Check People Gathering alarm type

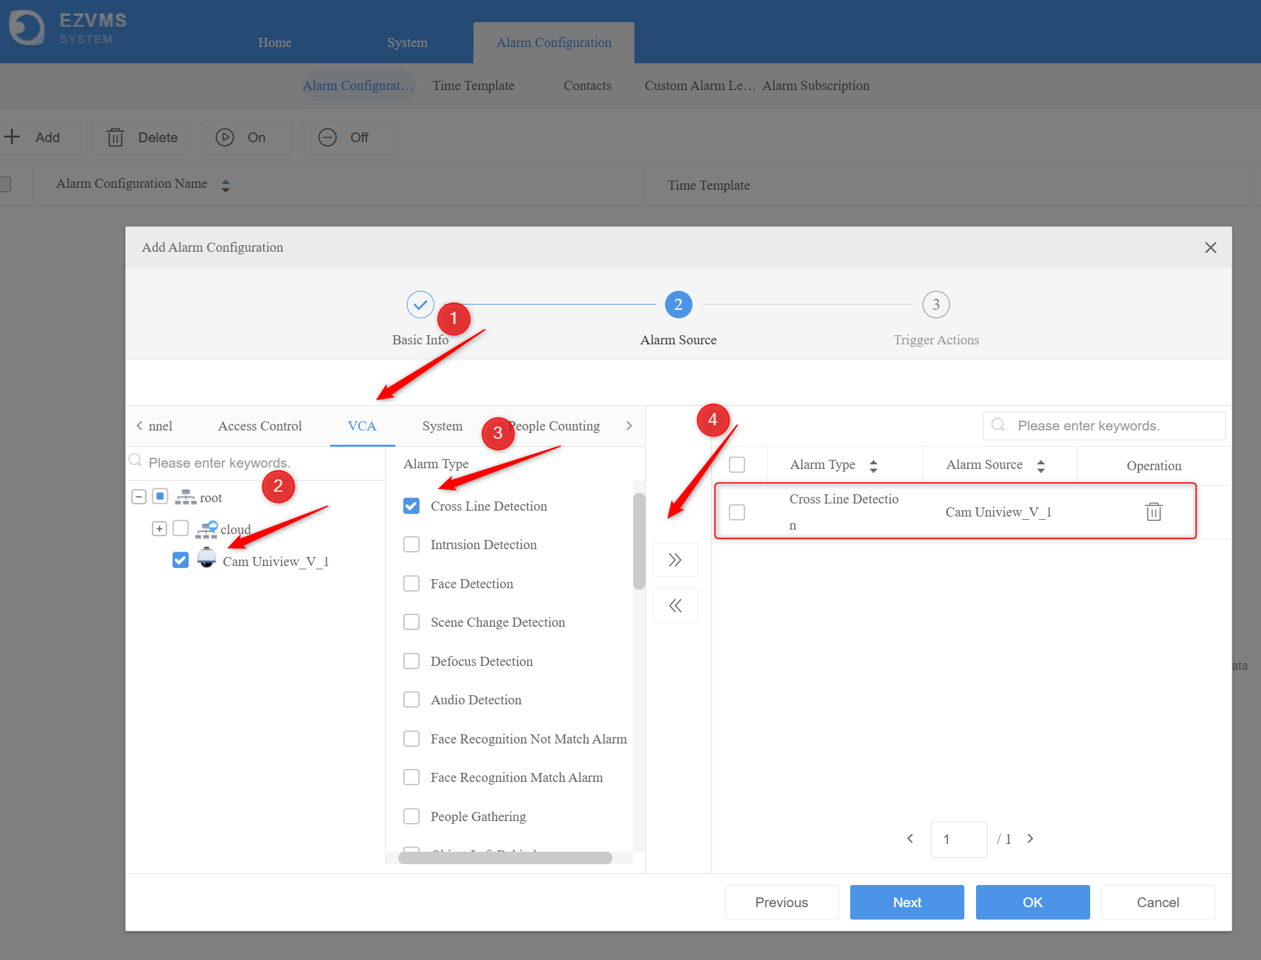pyautogui.click(x=411, y=817)
